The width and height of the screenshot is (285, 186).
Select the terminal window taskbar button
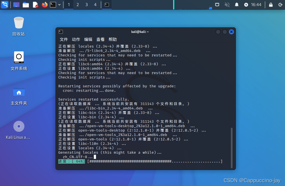[x=107, y=5]
